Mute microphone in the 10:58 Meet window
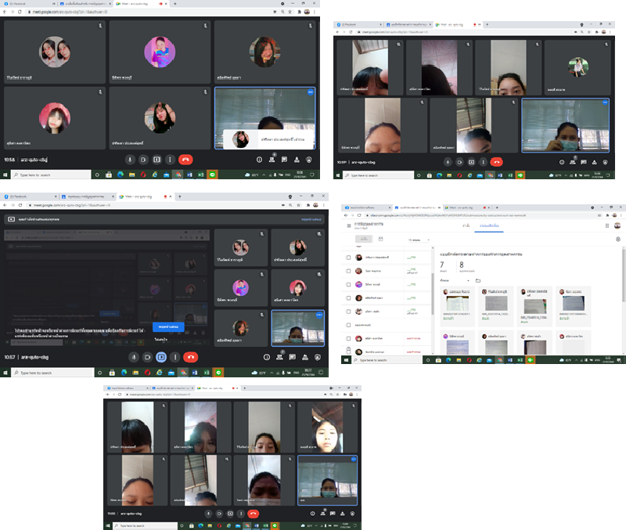Image resolution: width=626 pixels, height=530 pixels. [130, 159]
